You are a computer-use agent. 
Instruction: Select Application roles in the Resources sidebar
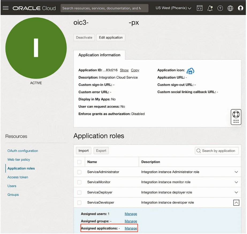tap(21, 168)
